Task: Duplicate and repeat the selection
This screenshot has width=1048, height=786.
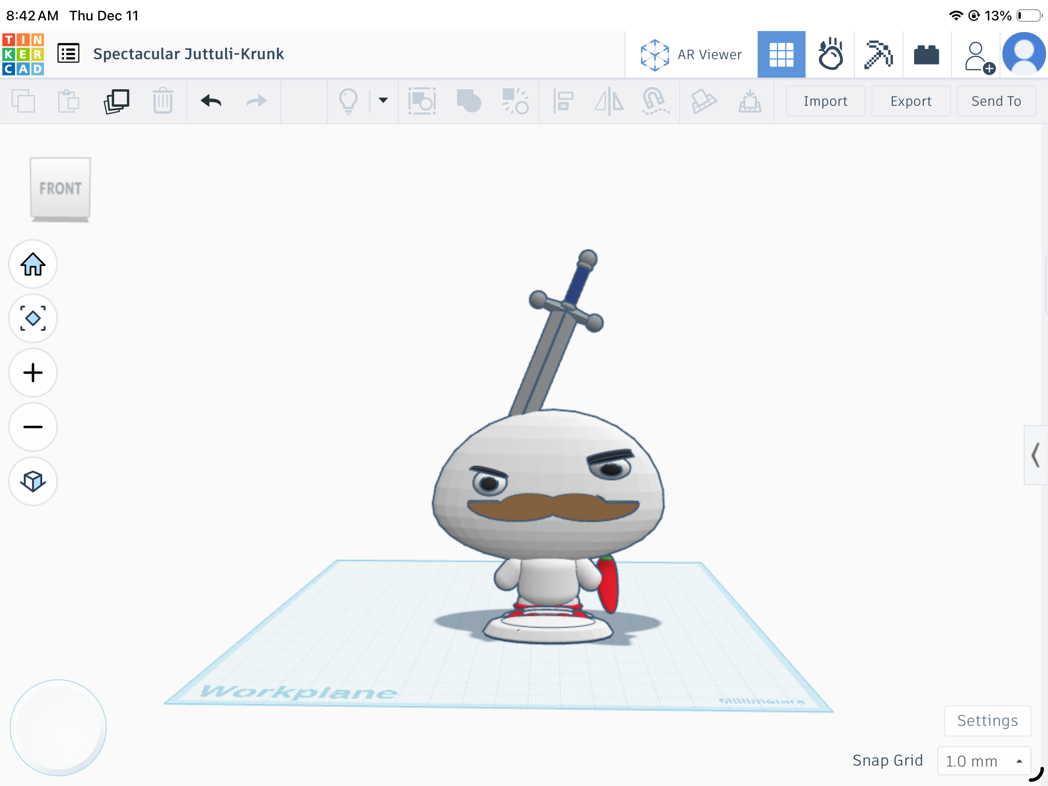Action: 116,101
